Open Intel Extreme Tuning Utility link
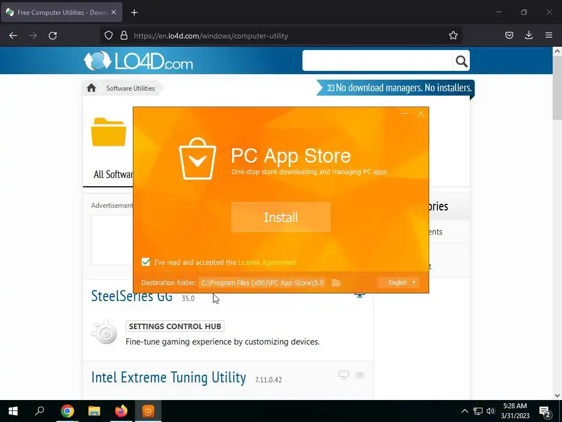The image size is (562, 422). coord(168,377)
